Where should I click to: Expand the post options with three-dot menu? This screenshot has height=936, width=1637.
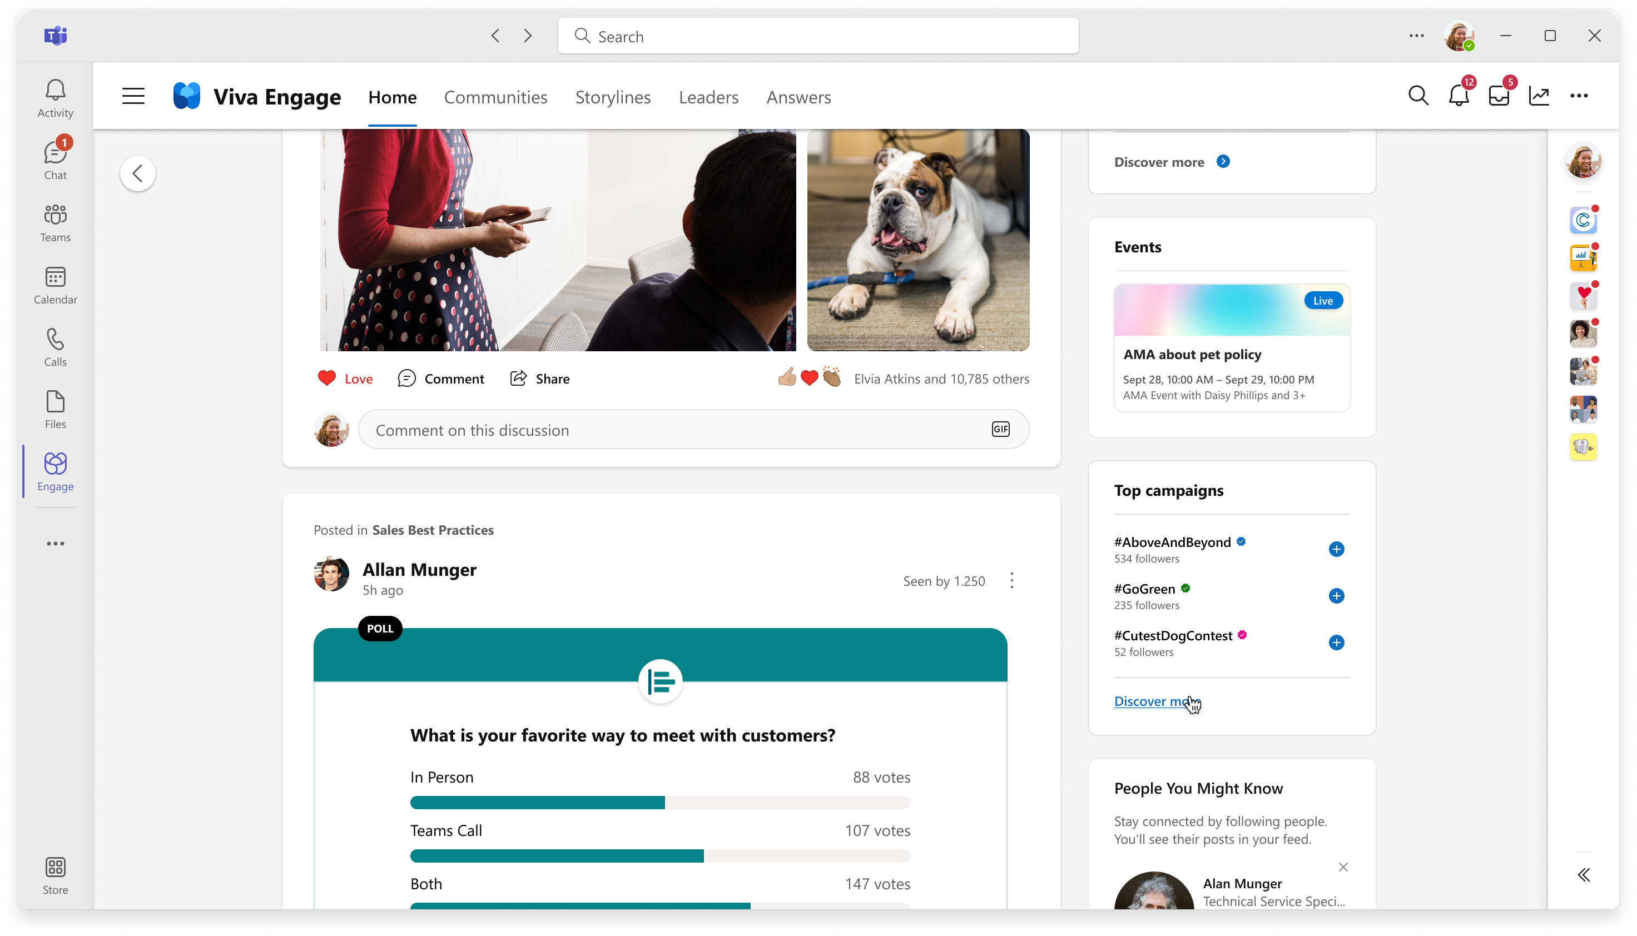(x=1010, y=580)
